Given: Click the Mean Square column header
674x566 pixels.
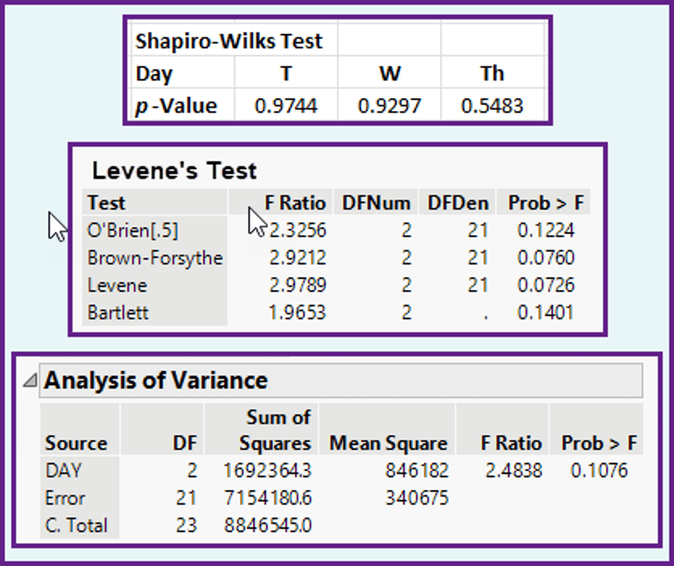Looking at the screenshot, I should pyautogui.click(x=388, y=443).
